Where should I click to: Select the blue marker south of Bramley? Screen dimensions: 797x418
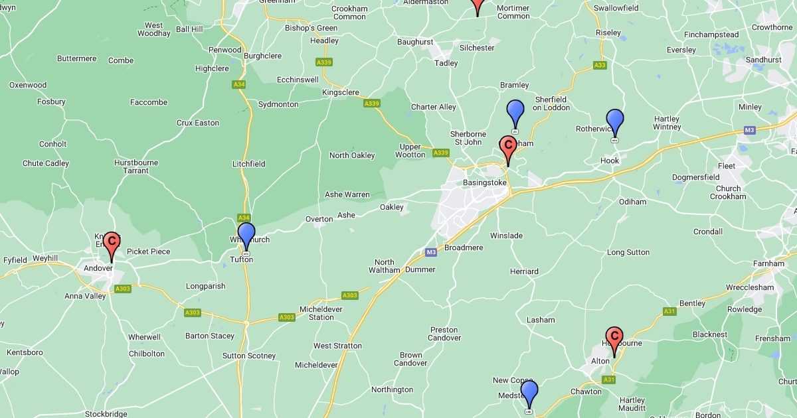515,115
